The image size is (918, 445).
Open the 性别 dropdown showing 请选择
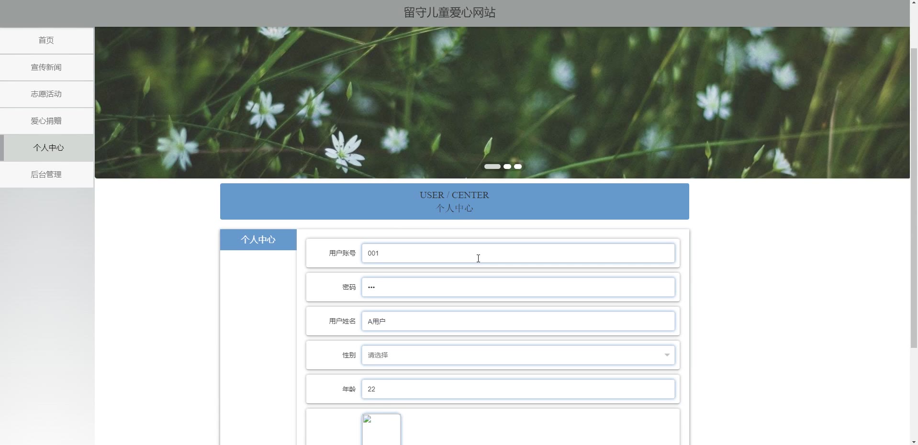[x=518, y=355]
